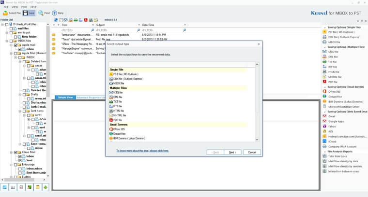Collapse the INBOX tree node
This screenshot has height=197, width=368.
[15, 57]
